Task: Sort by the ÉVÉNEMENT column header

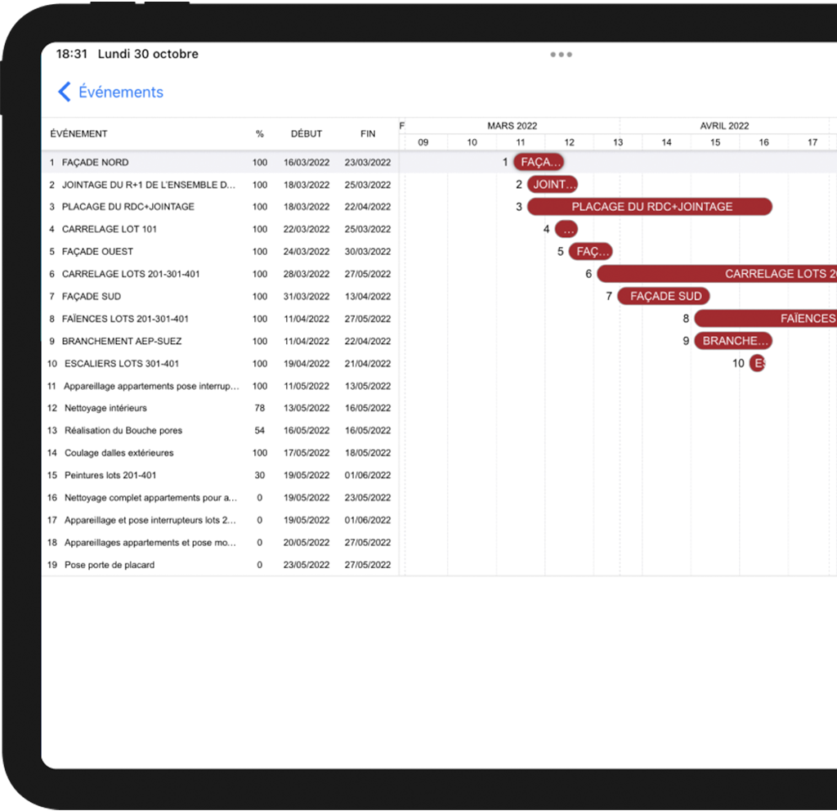Action: (x=79, y=134)
